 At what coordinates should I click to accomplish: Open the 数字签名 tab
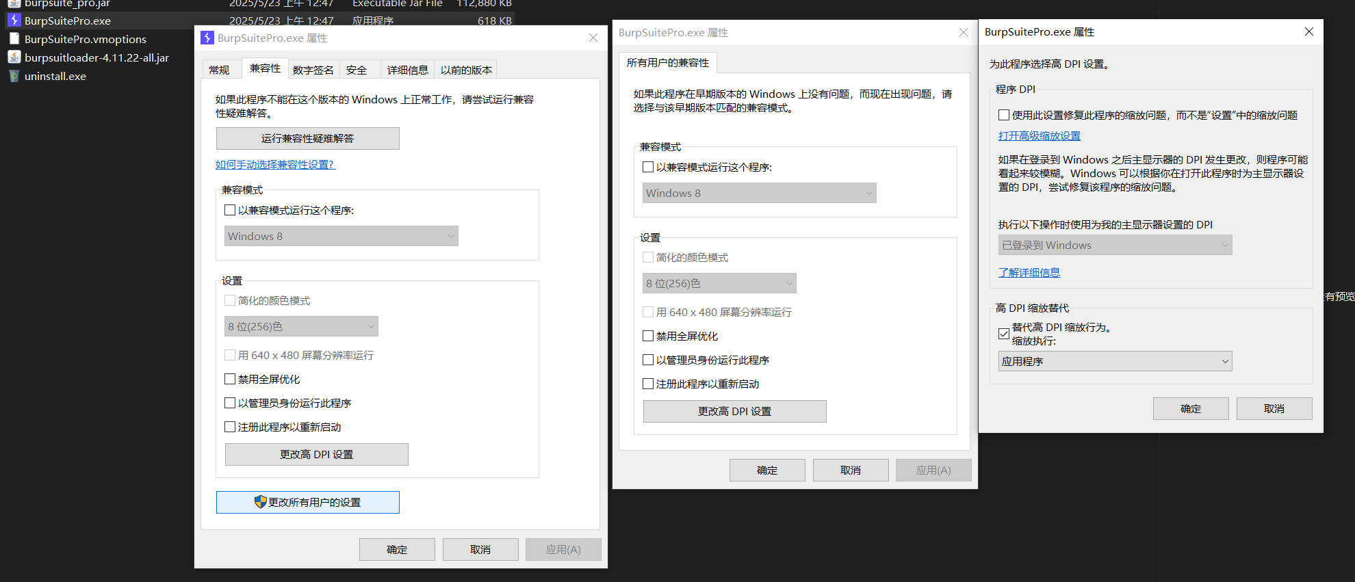[313, 70]
